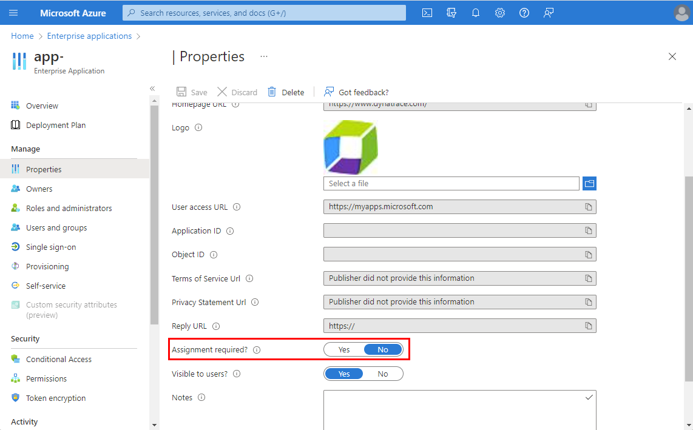Image resolution: width=693 pixels, height=430 pixels.
Task: Select Properties in side menu
Action: click(x=75, y=169)
